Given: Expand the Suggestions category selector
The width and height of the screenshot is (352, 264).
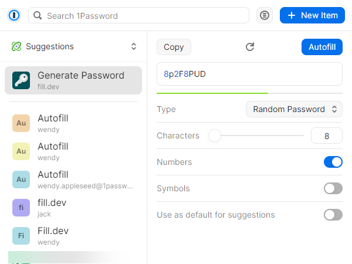Looking at the screenshot, I should point(134,46).
